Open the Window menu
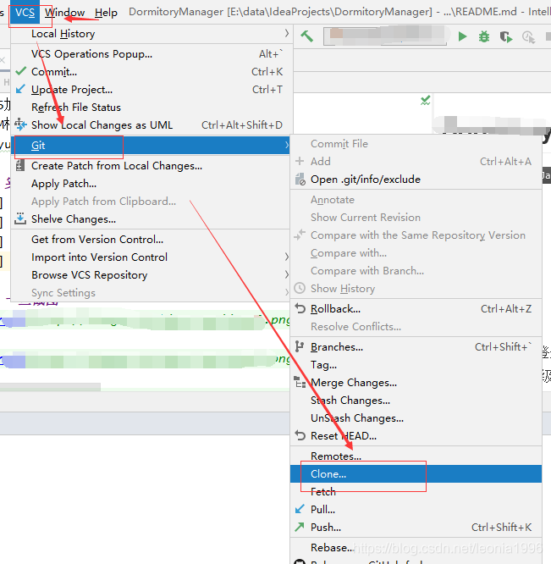 64,13
